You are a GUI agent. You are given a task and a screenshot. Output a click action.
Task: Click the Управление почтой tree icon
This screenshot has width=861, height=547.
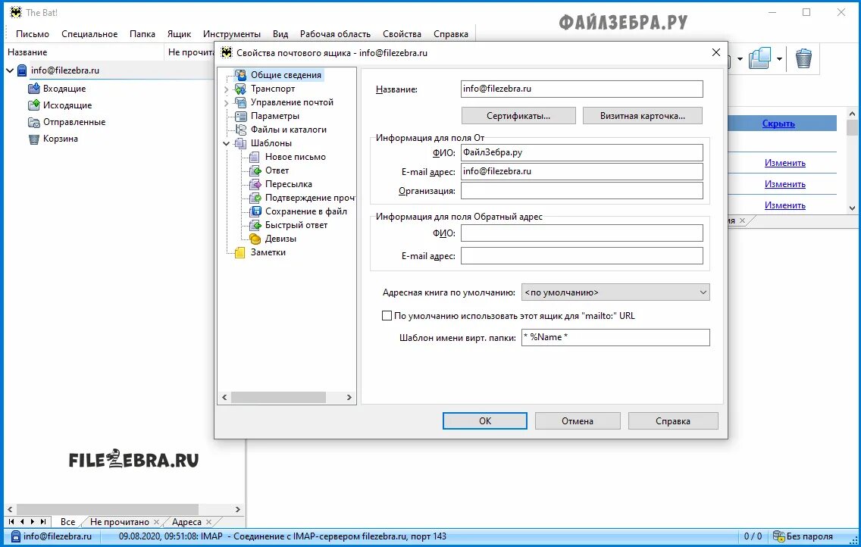click(240, 102)
